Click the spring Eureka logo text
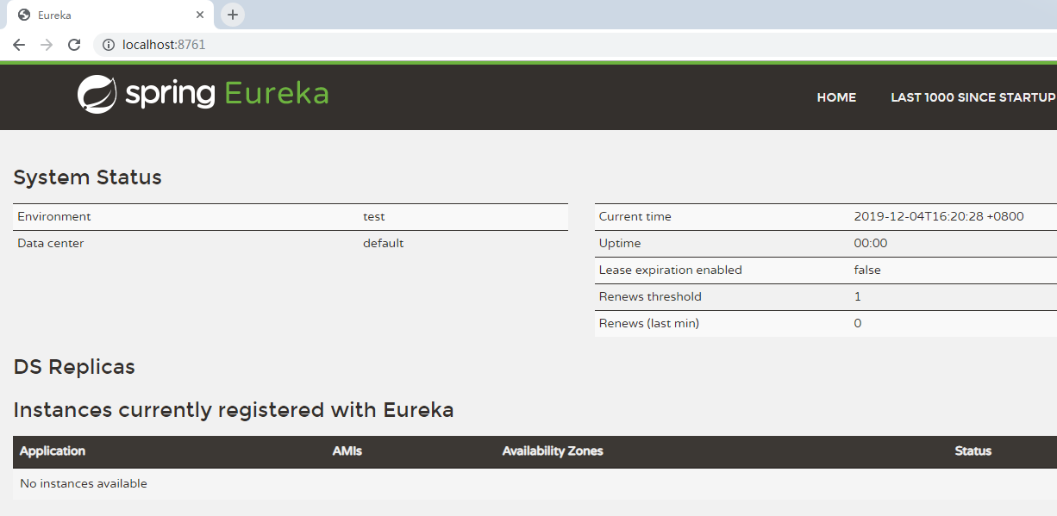This screenshot has height=516, width=1057. [227, 94]
